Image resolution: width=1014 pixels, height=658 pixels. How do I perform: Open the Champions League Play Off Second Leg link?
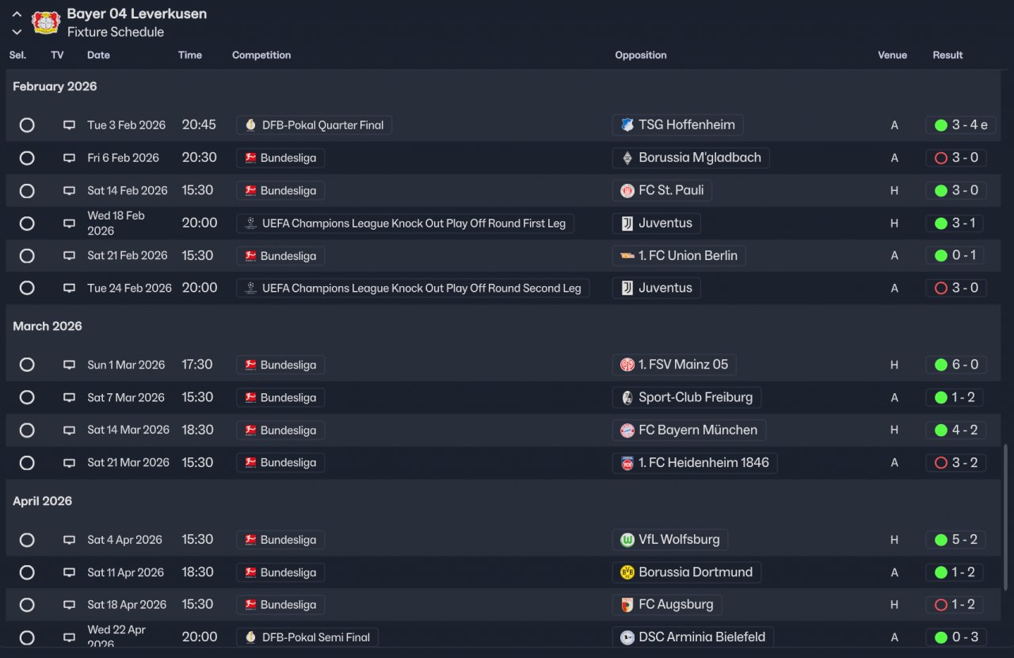(x=413, y=289)
